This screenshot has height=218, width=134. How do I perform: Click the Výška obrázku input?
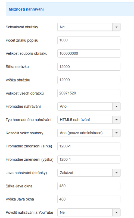tap(89, 80)
